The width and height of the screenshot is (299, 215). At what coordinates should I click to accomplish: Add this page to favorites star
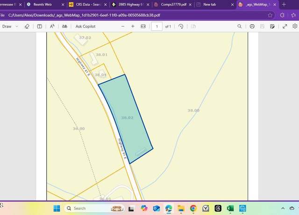point(270,15)
